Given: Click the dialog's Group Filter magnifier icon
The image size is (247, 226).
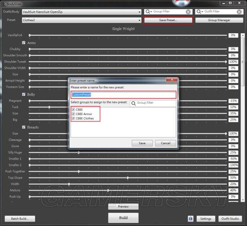Looking at the screenshot, I should (x=133, y=103).
